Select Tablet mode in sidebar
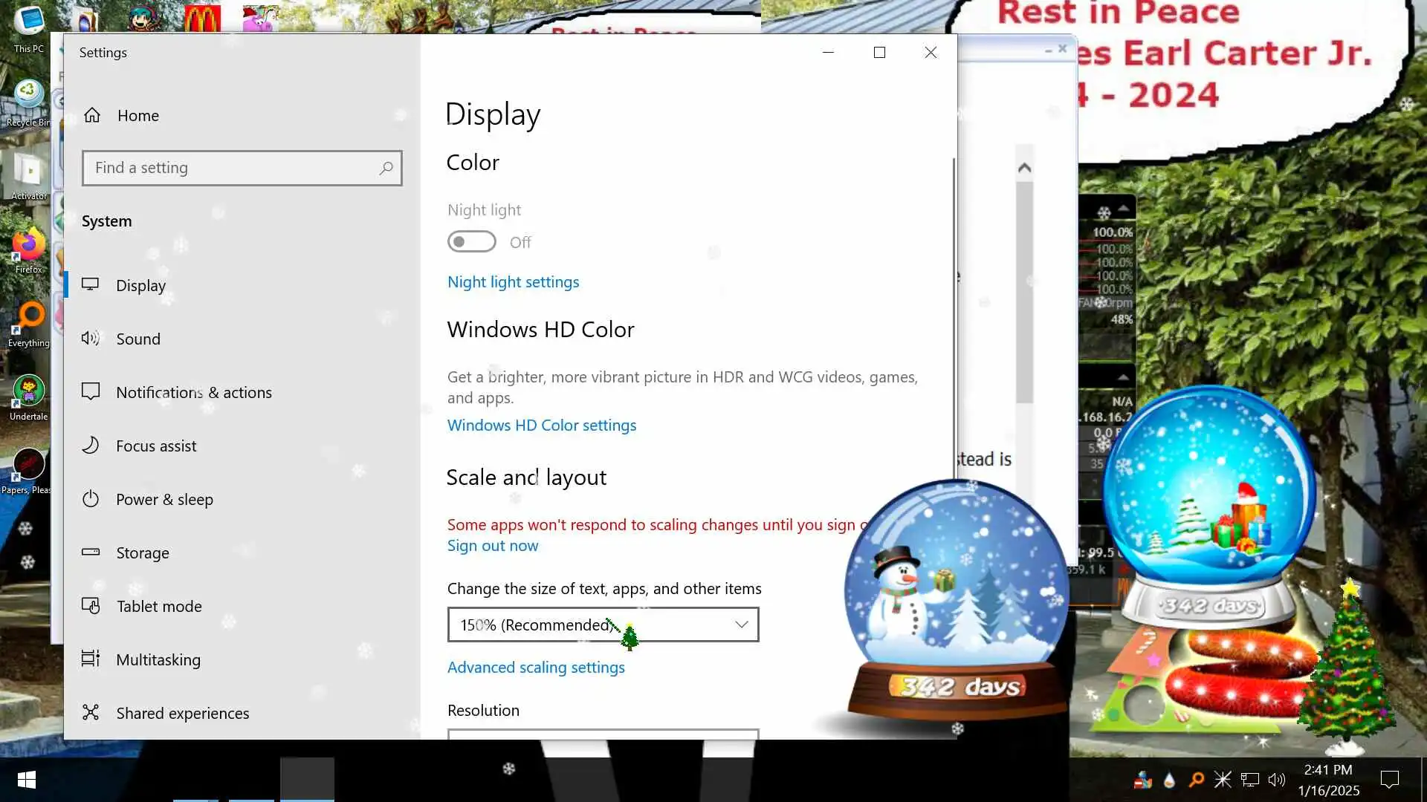This screenshot has height=802, width=1427. (159, 606)
